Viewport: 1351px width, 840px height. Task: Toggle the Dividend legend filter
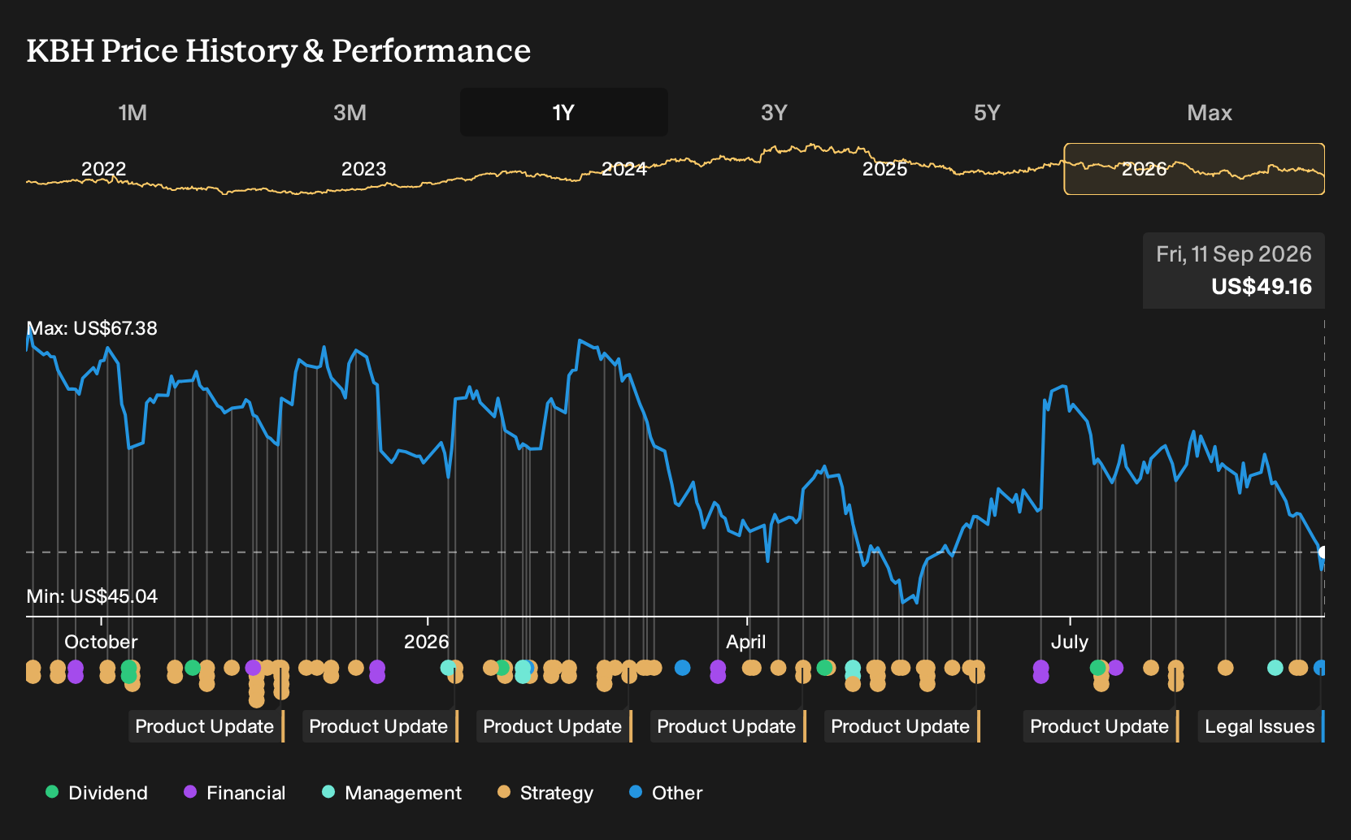coord(97,793)
